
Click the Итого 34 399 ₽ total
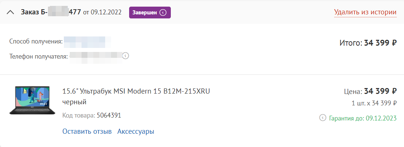(368, 43)
